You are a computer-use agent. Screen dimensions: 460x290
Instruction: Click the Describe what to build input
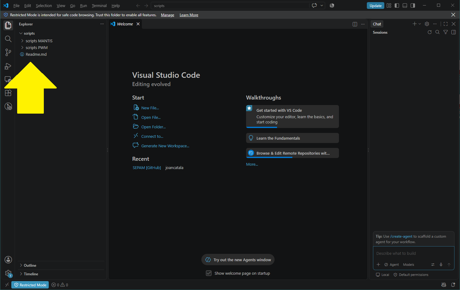[413, 254]
